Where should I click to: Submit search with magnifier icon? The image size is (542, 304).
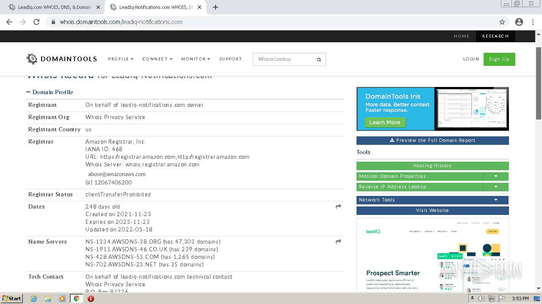[319, 60]
